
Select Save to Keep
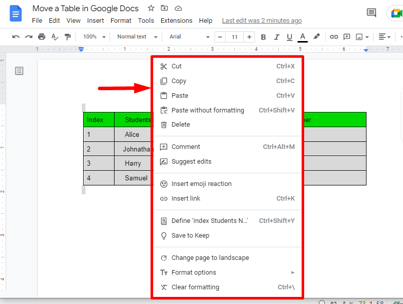click(228, 236)
